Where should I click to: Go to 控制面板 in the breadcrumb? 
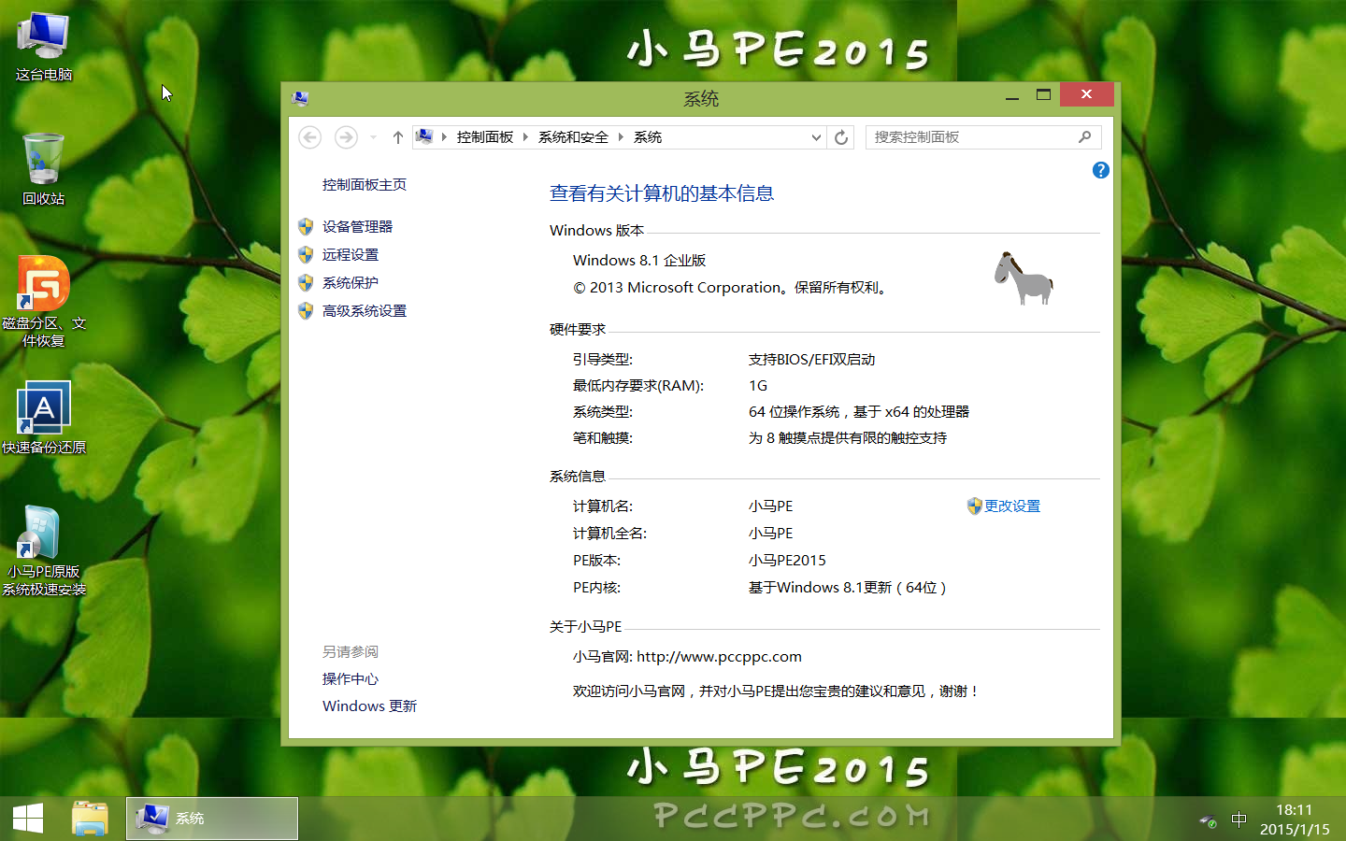(485, 137)
